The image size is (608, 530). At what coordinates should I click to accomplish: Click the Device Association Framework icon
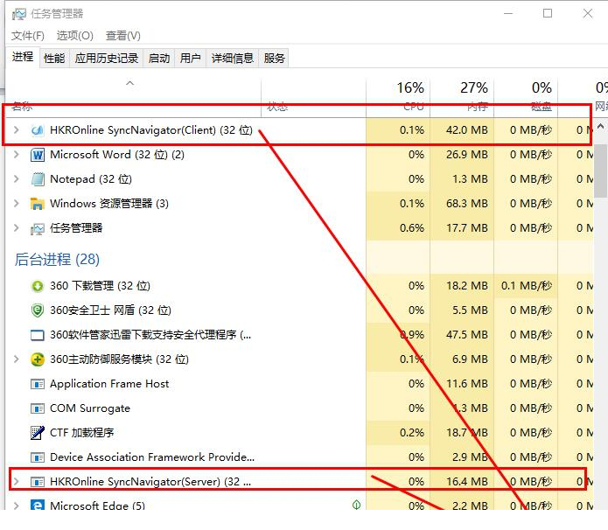[x=38, y=457]
